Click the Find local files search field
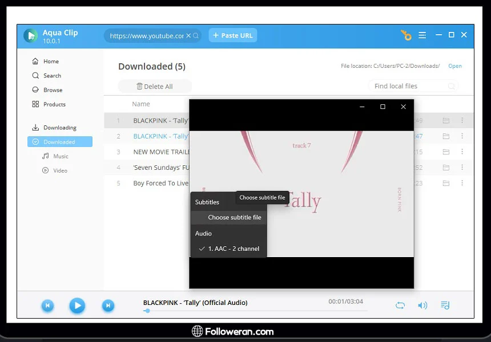This screenshot has width=491, height=342. [x=408, y=86]
